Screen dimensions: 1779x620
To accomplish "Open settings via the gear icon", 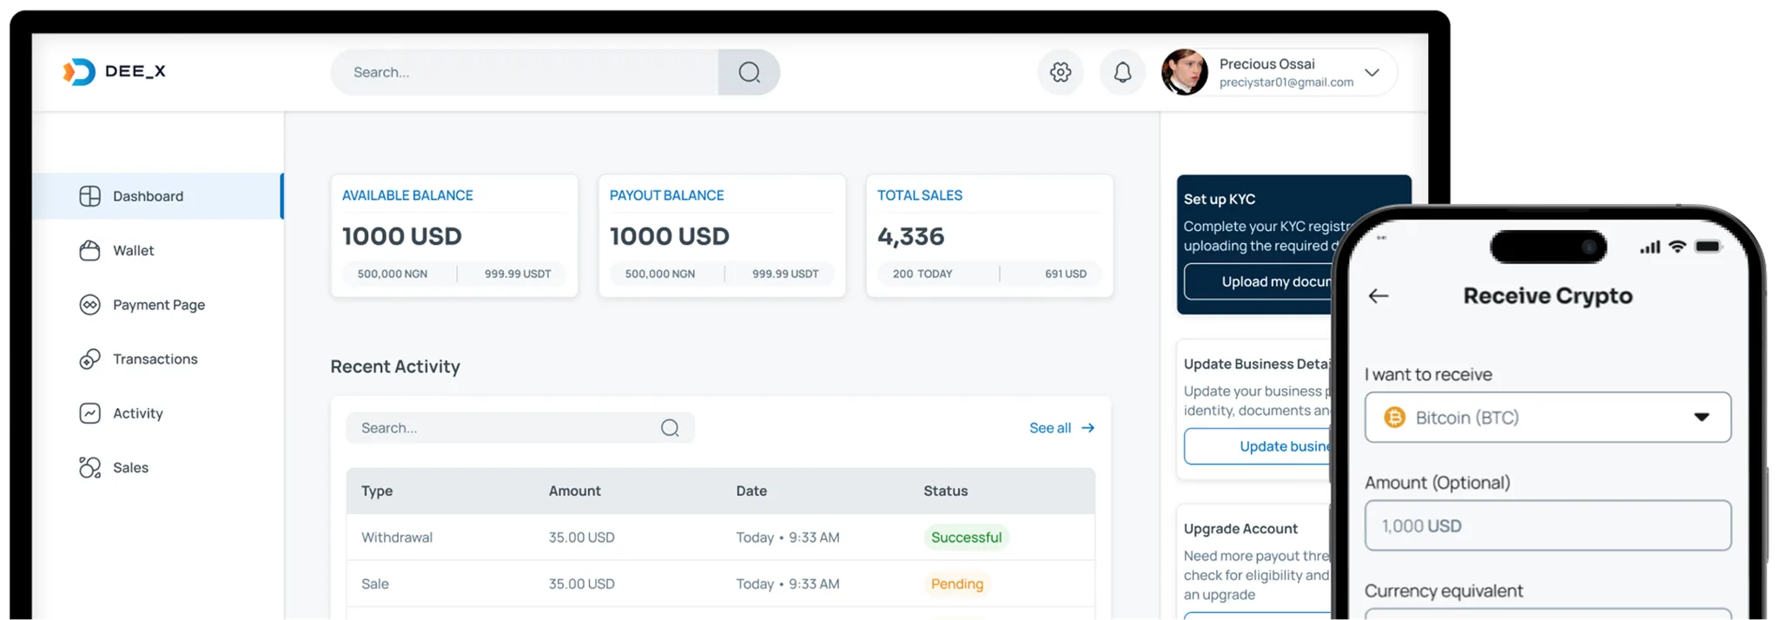I will [1061, 72].
